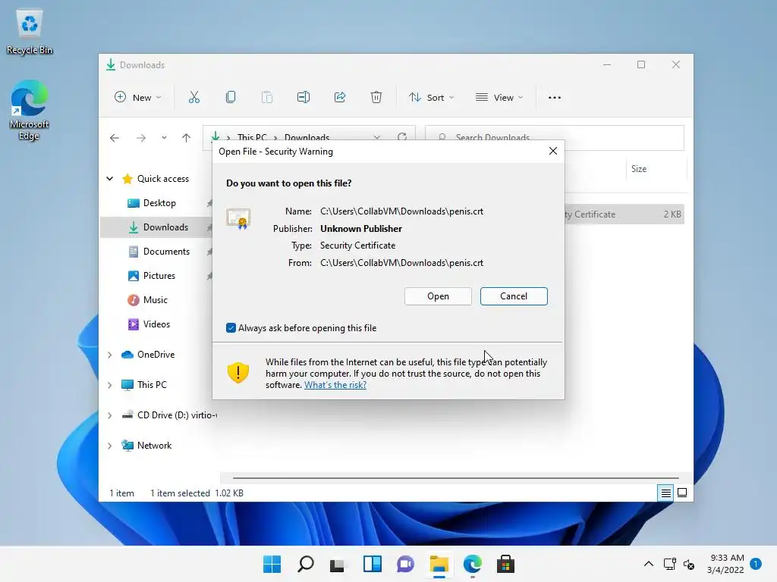Click the Cut scissors icon in toolbar

click(193, 98)
